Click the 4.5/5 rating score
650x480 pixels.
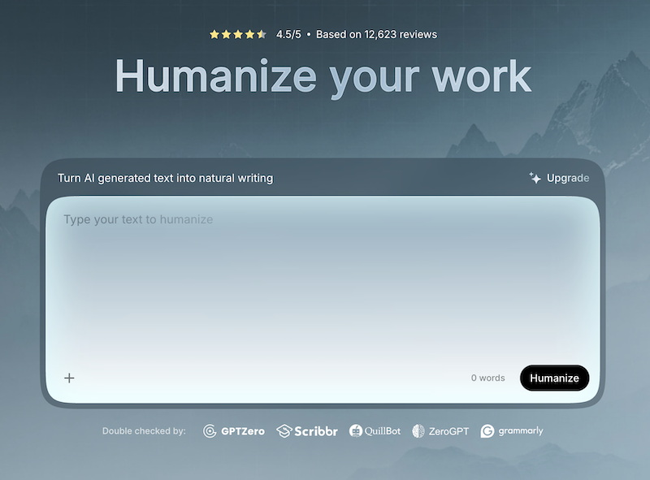click(288, 35)
